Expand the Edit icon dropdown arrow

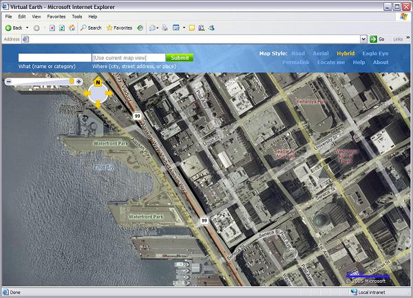pyautogui.click(x=184, y=28)
